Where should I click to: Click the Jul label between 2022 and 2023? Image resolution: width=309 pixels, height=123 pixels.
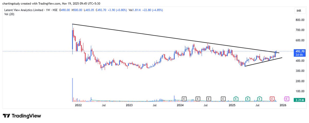104,105
